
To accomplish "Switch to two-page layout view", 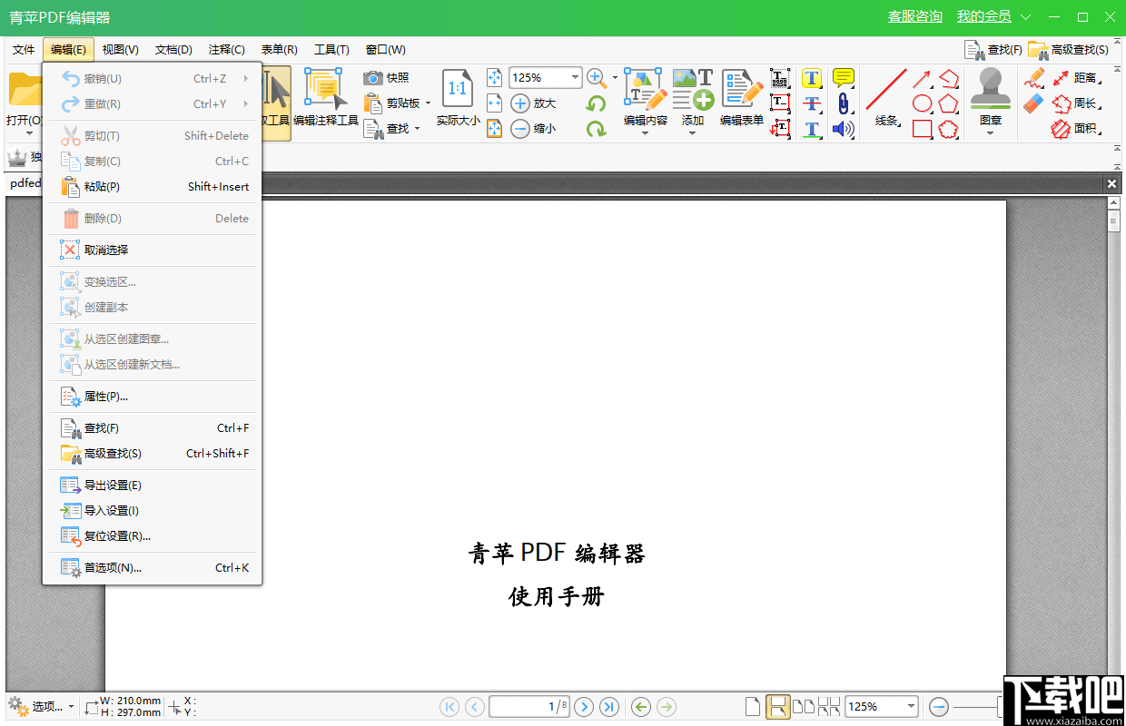I will 804,706.
